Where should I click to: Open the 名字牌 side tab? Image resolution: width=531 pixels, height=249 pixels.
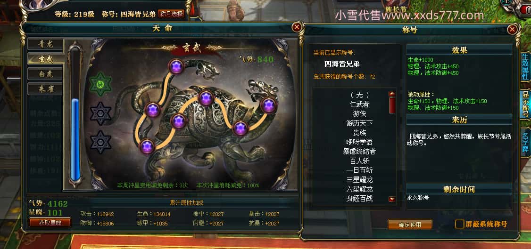[x=525, y=142]
